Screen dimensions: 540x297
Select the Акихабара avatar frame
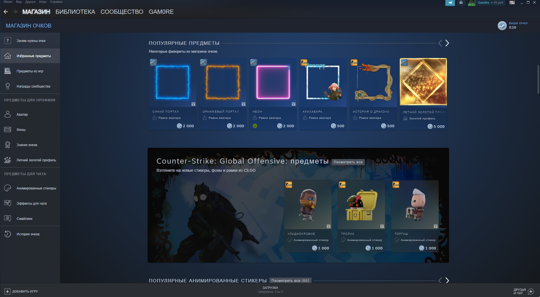point(323,94)
